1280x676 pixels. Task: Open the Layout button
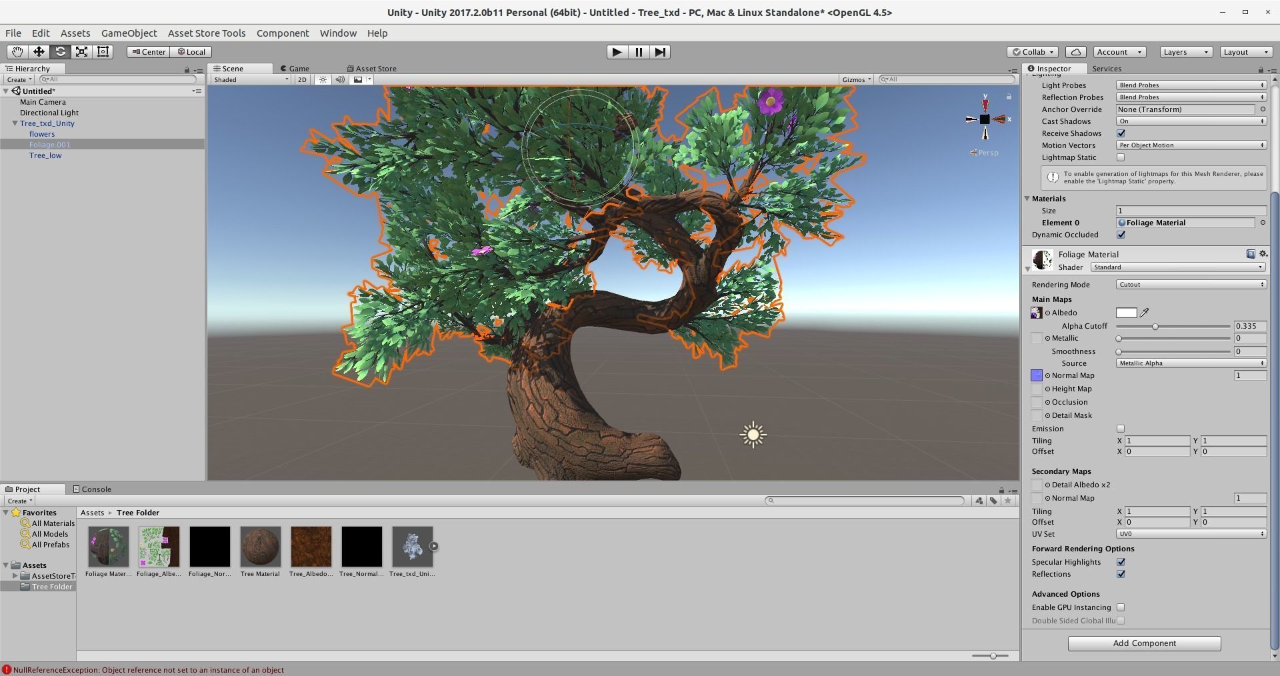1245,52
